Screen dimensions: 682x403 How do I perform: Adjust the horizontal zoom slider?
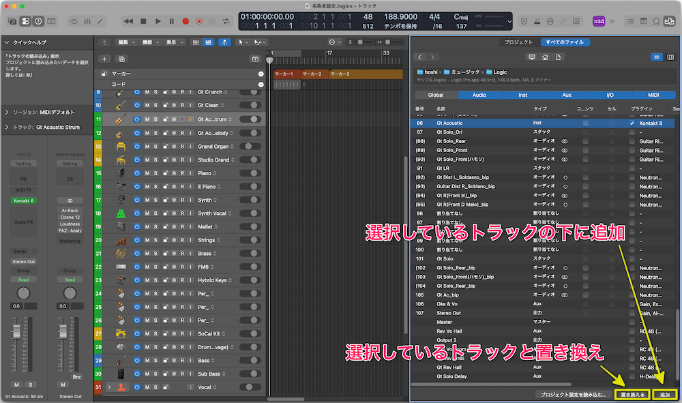click(x=388, y=42)
